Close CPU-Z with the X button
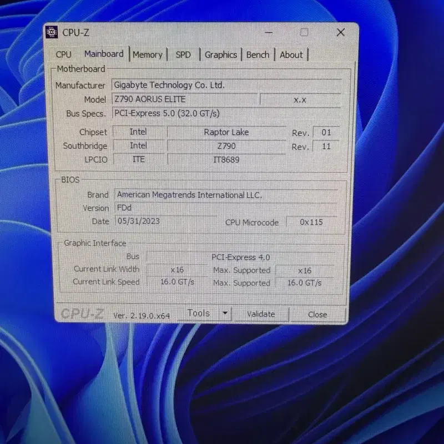The height and width of the screenshot is (444, 444). [x=341, y=32]
